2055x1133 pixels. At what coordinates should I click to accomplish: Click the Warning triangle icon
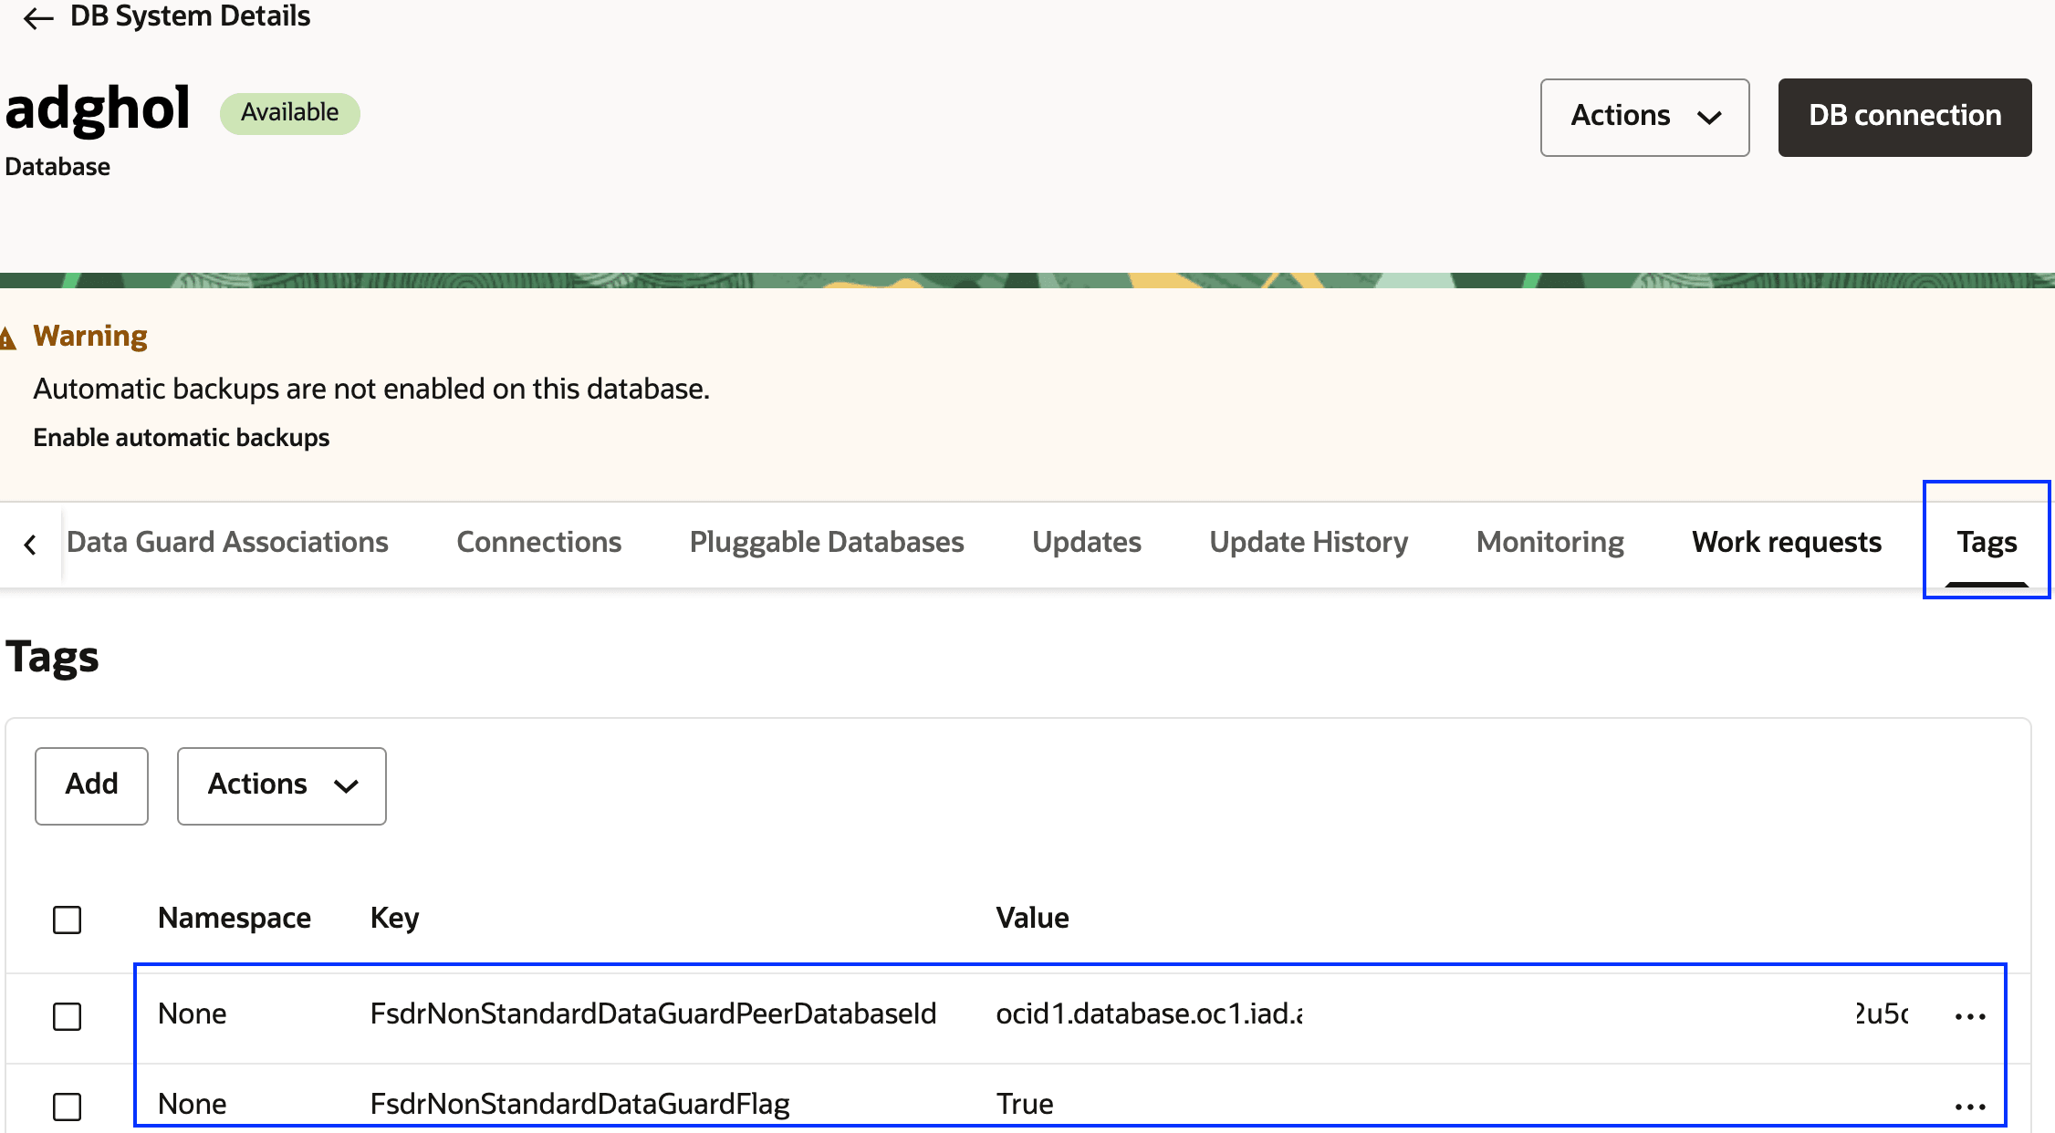(8, 339)
